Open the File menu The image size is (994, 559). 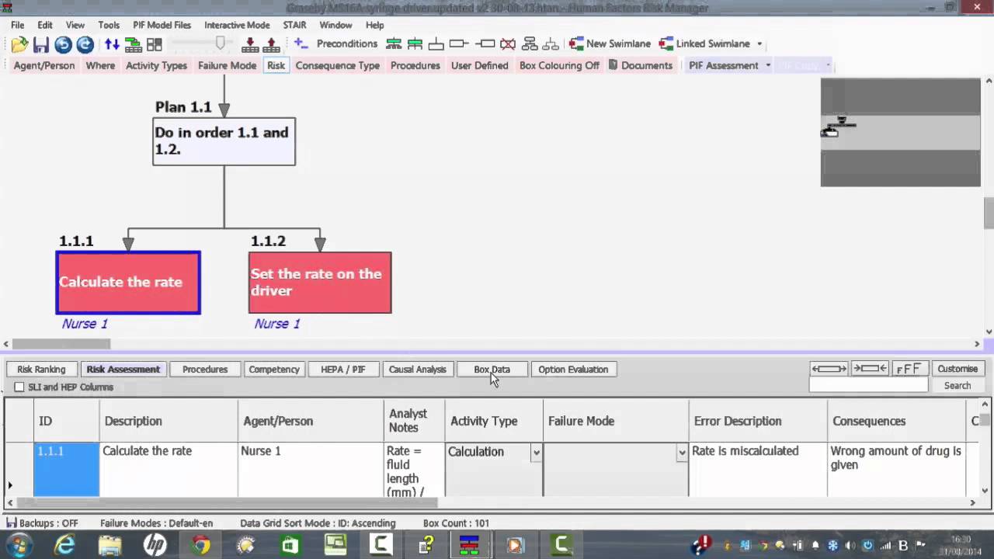pyautogui.click(x=17, y=25)
